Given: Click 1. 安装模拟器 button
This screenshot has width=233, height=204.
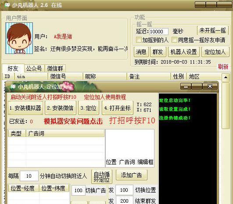Looking at the screenshot, I should [25, 108].
